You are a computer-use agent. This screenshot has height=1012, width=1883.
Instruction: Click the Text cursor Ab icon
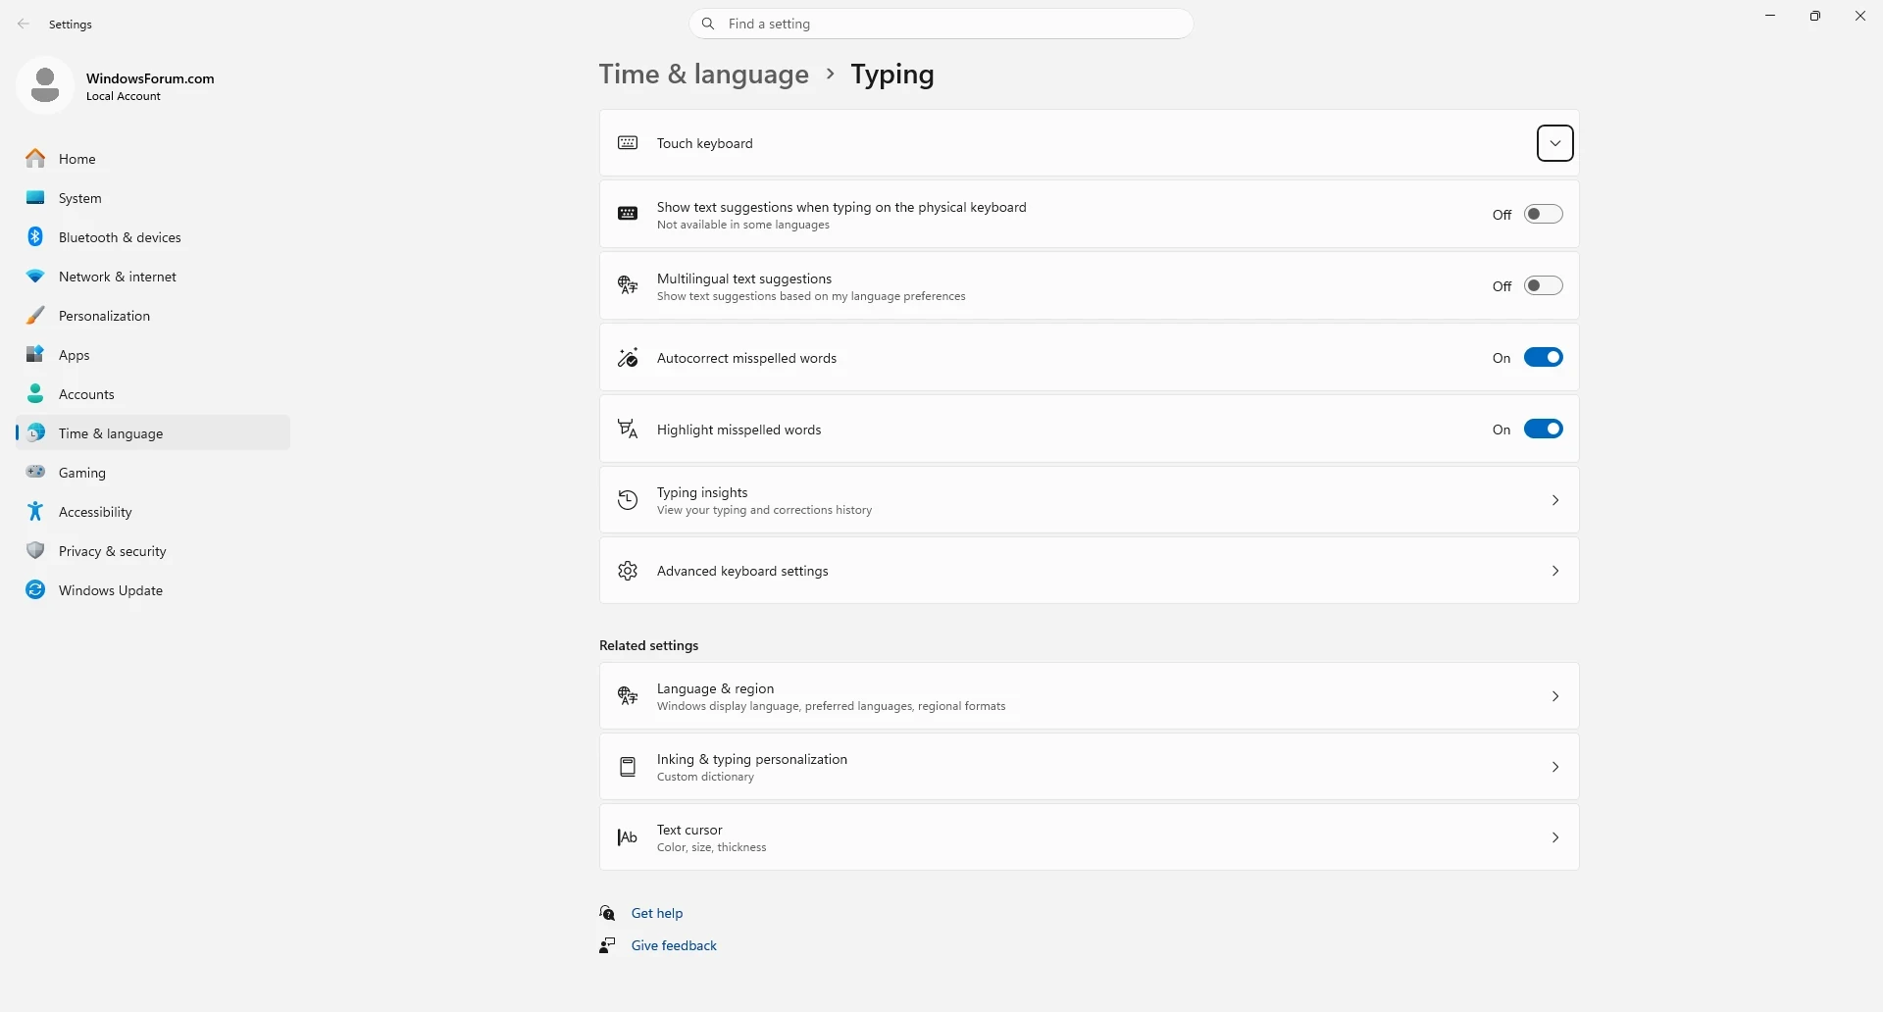628,837
